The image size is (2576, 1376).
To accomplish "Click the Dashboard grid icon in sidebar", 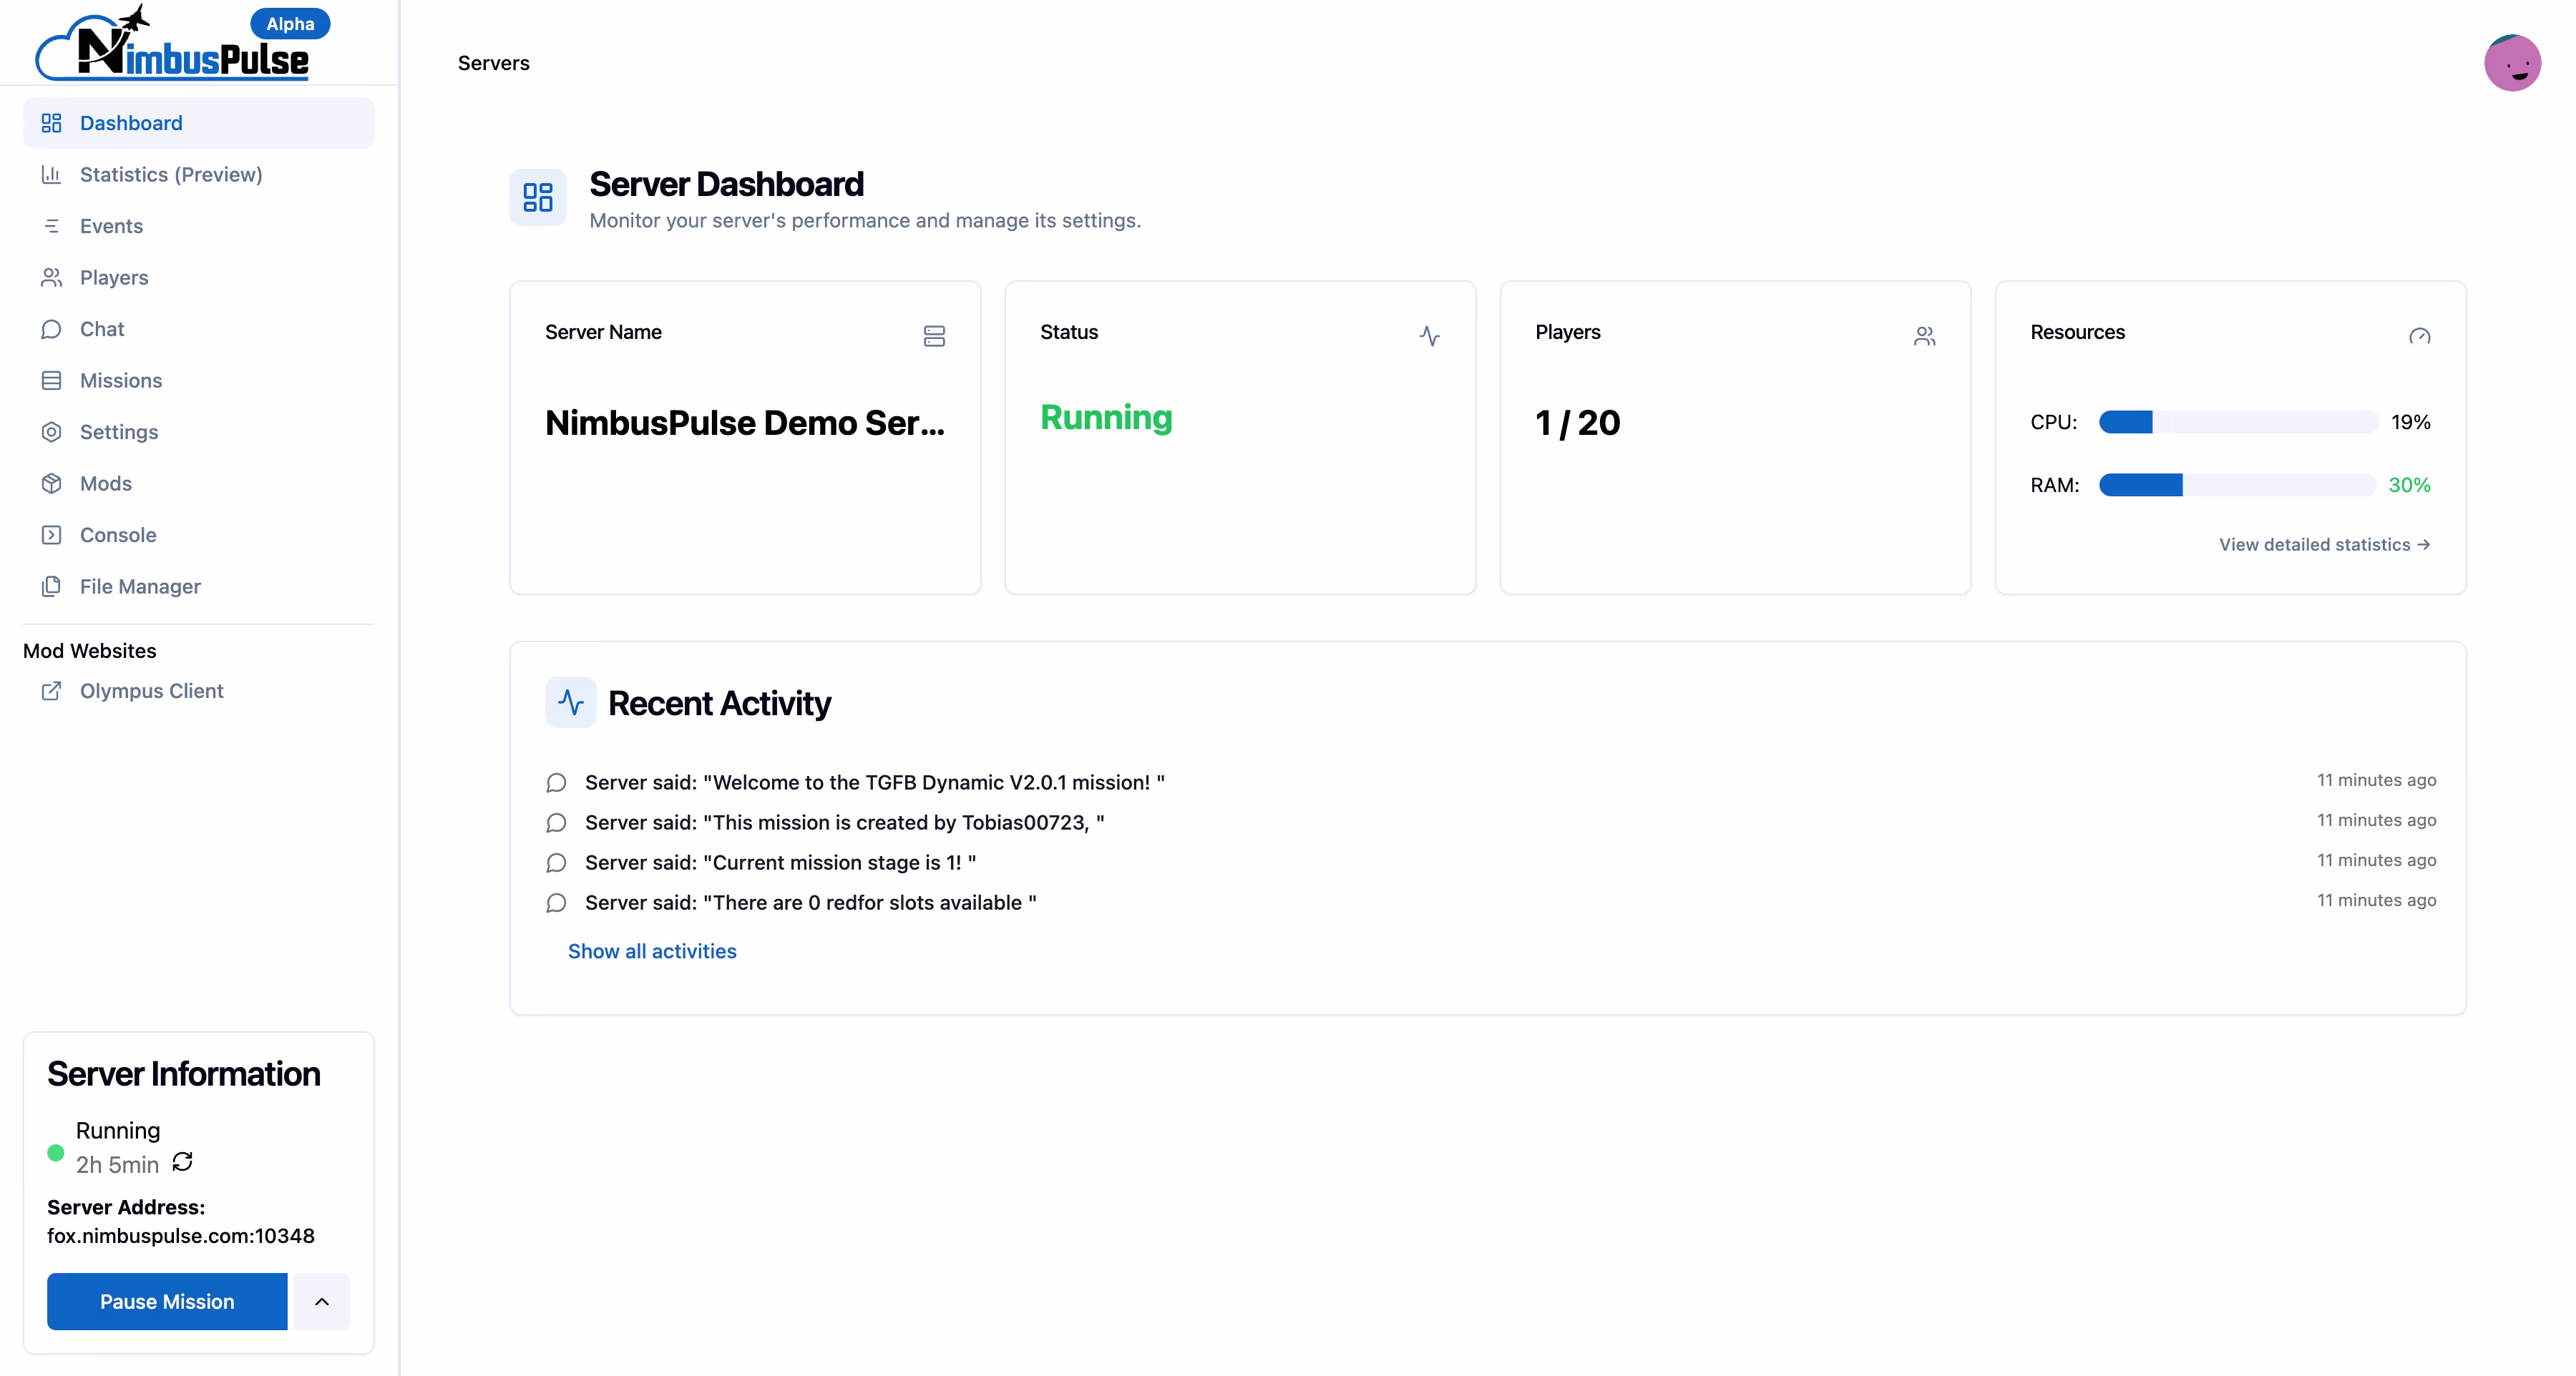I will 51,123.
